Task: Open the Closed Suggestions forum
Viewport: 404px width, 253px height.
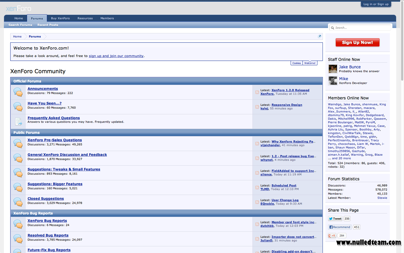Action: [x=46, y=199]
